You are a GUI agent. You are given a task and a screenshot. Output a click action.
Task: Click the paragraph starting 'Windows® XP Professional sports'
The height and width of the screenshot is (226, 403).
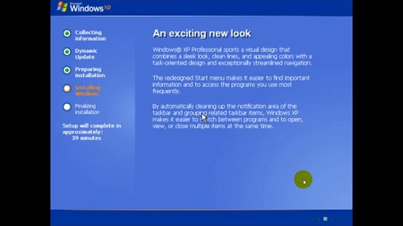232,56
